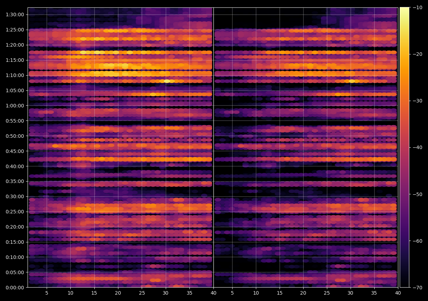Click x-axis label 40 ending right heatmap
428x301 pixels.
pyautogui.click(x=398, y=293)
